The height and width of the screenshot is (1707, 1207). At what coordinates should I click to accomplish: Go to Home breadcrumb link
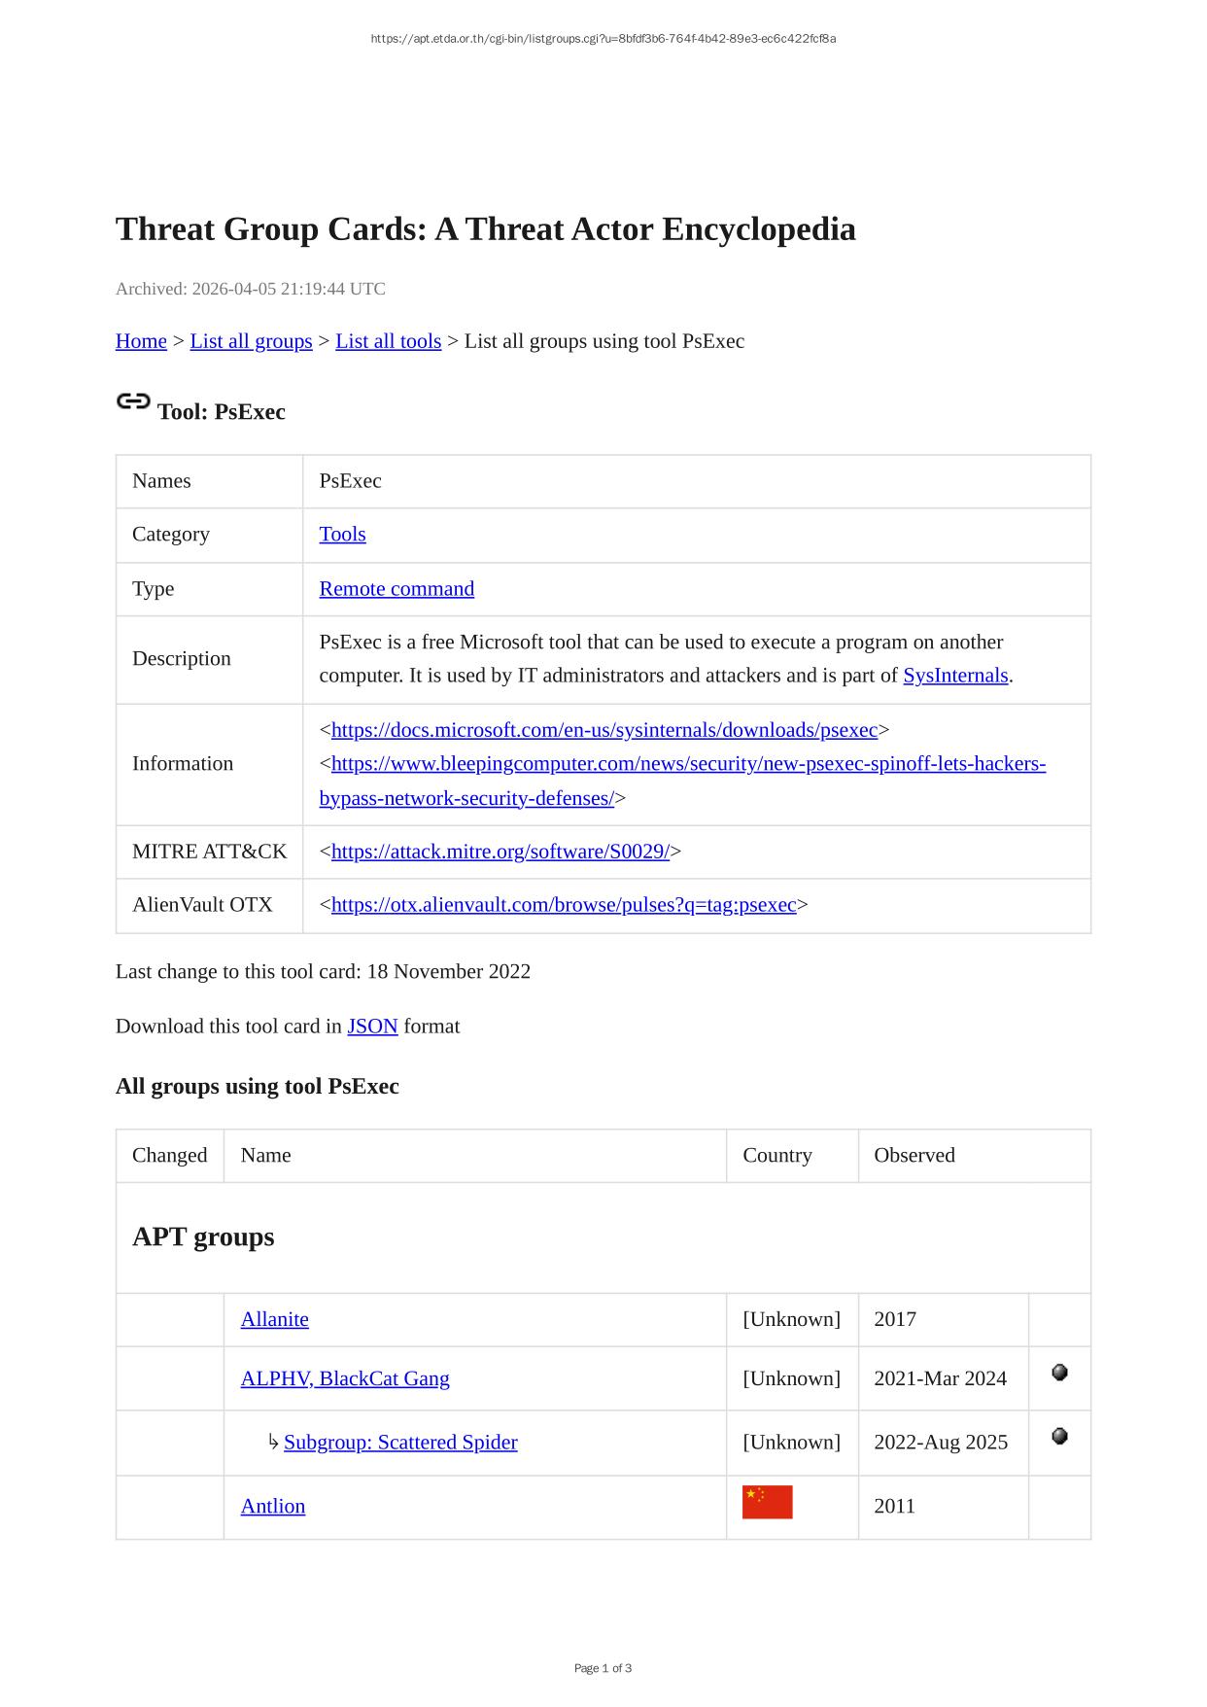(141, 341)
